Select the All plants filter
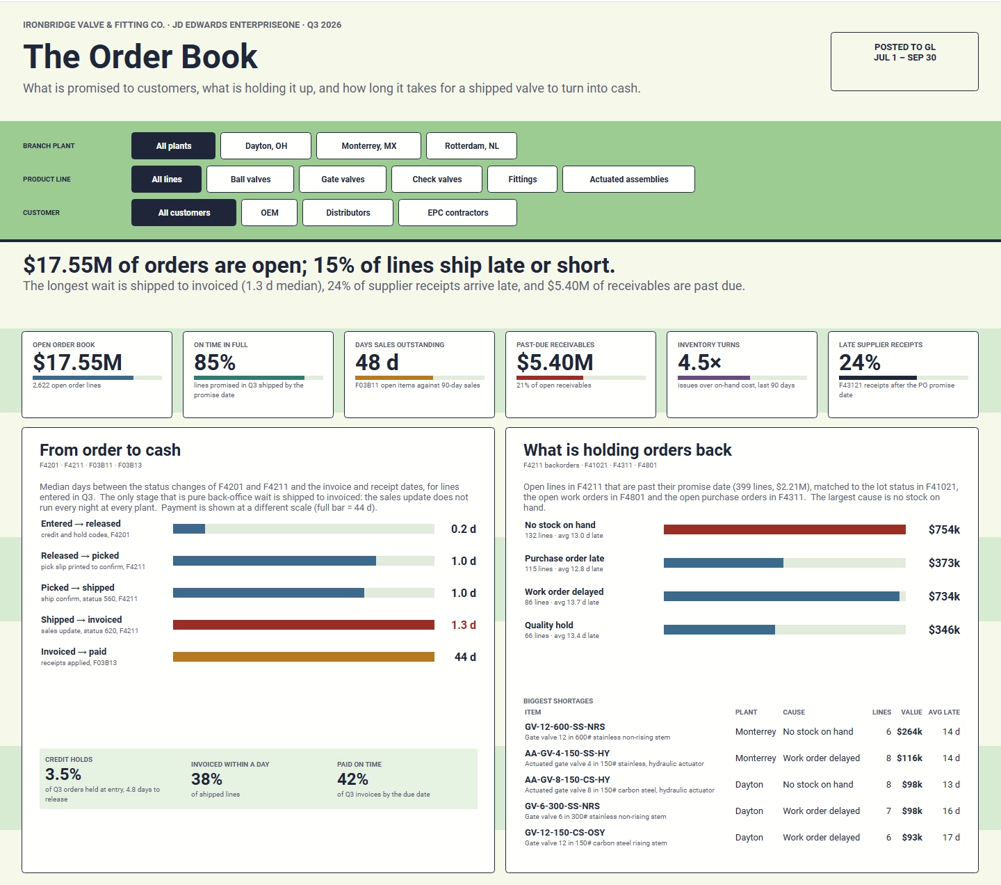 click(173, 146)
